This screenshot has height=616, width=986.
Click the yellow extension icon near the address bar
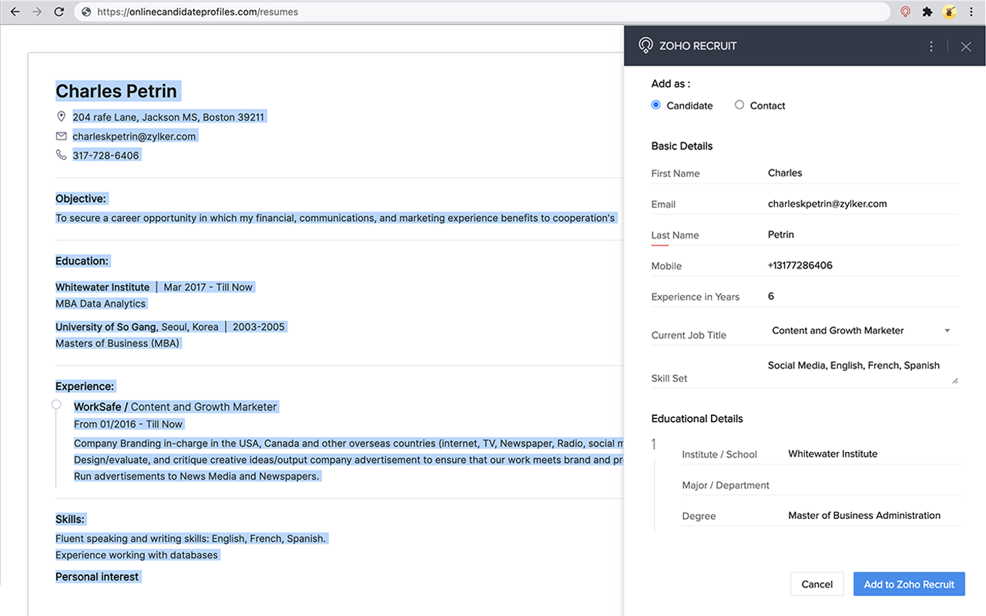click(x=949, y=12)
